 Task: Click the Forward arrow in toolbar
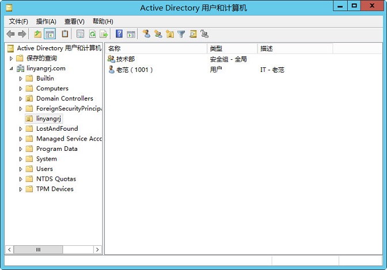[x=22, y=34]
